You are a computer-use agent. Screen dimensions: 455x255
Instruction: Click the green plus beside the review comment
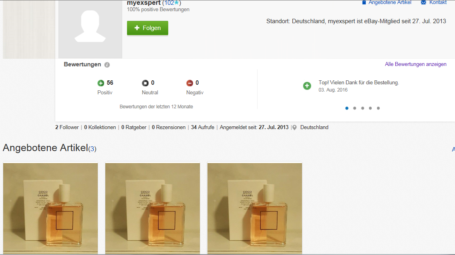click(x=307, y=86)
